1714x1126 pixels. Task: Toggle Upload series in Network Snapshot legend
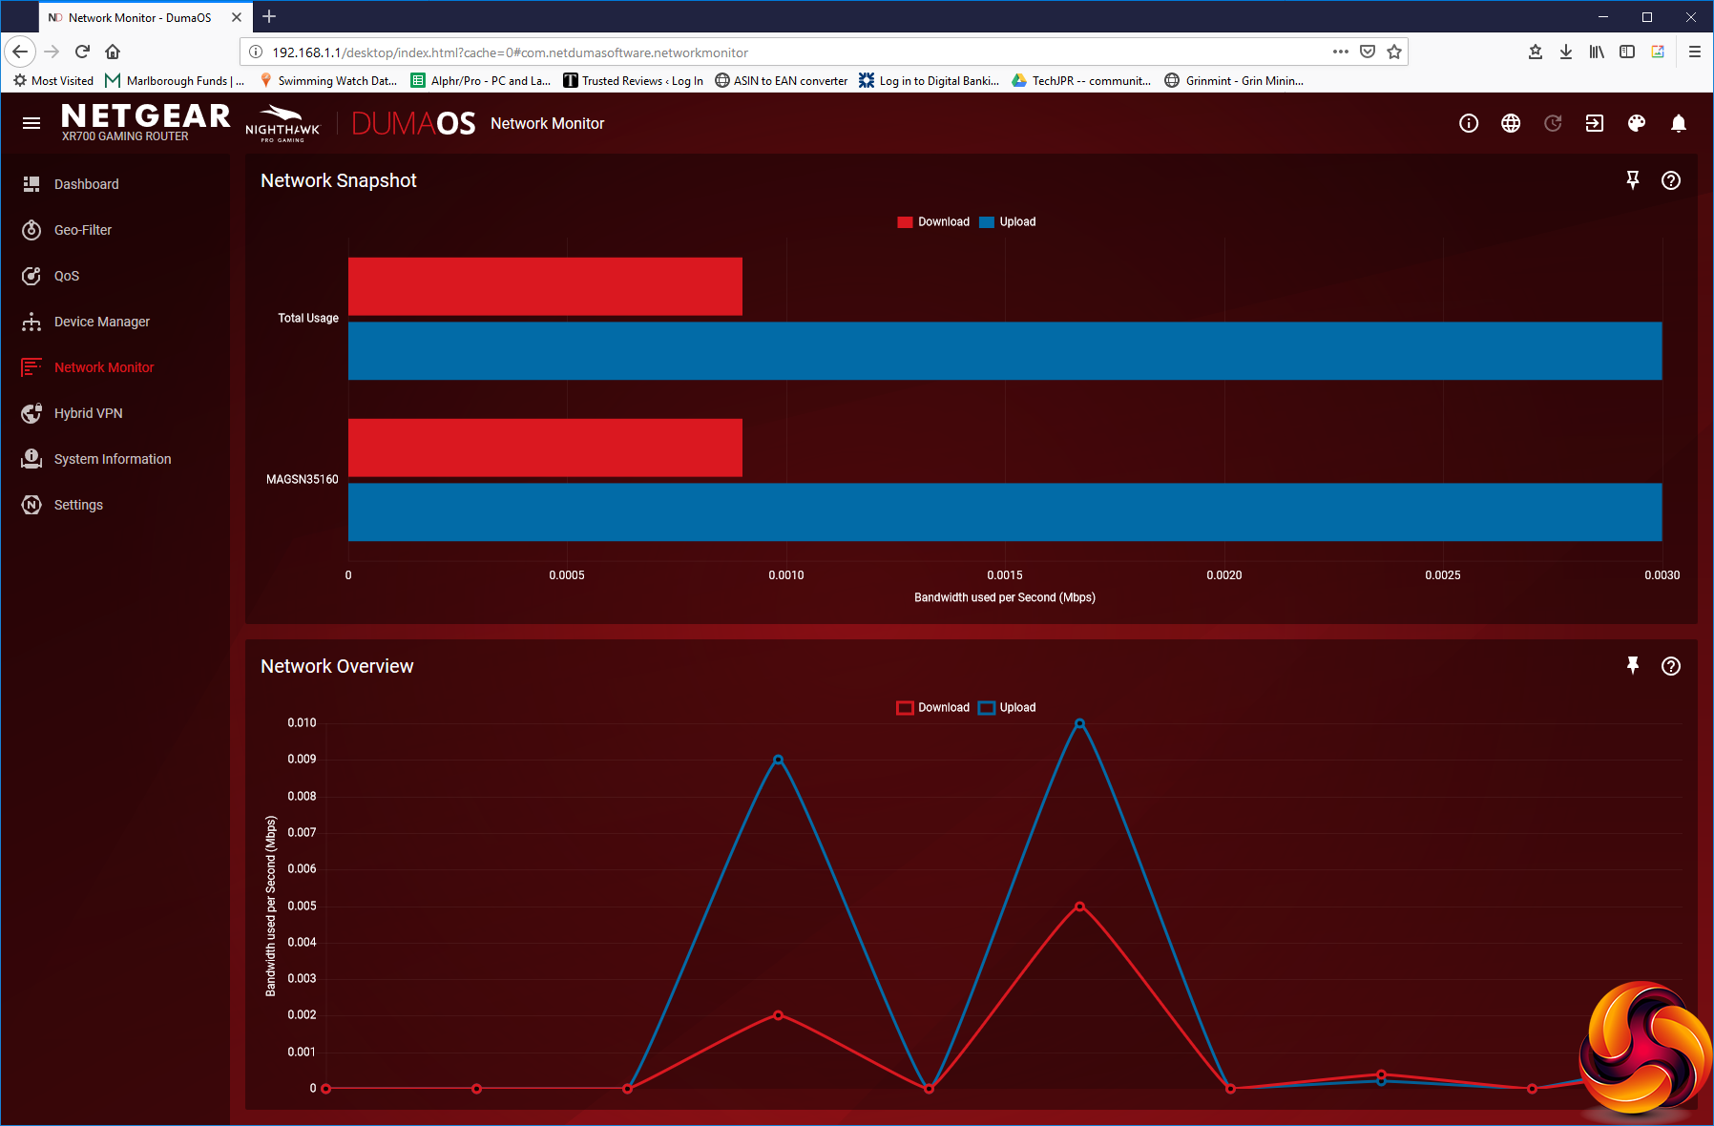click(1008, 221)
